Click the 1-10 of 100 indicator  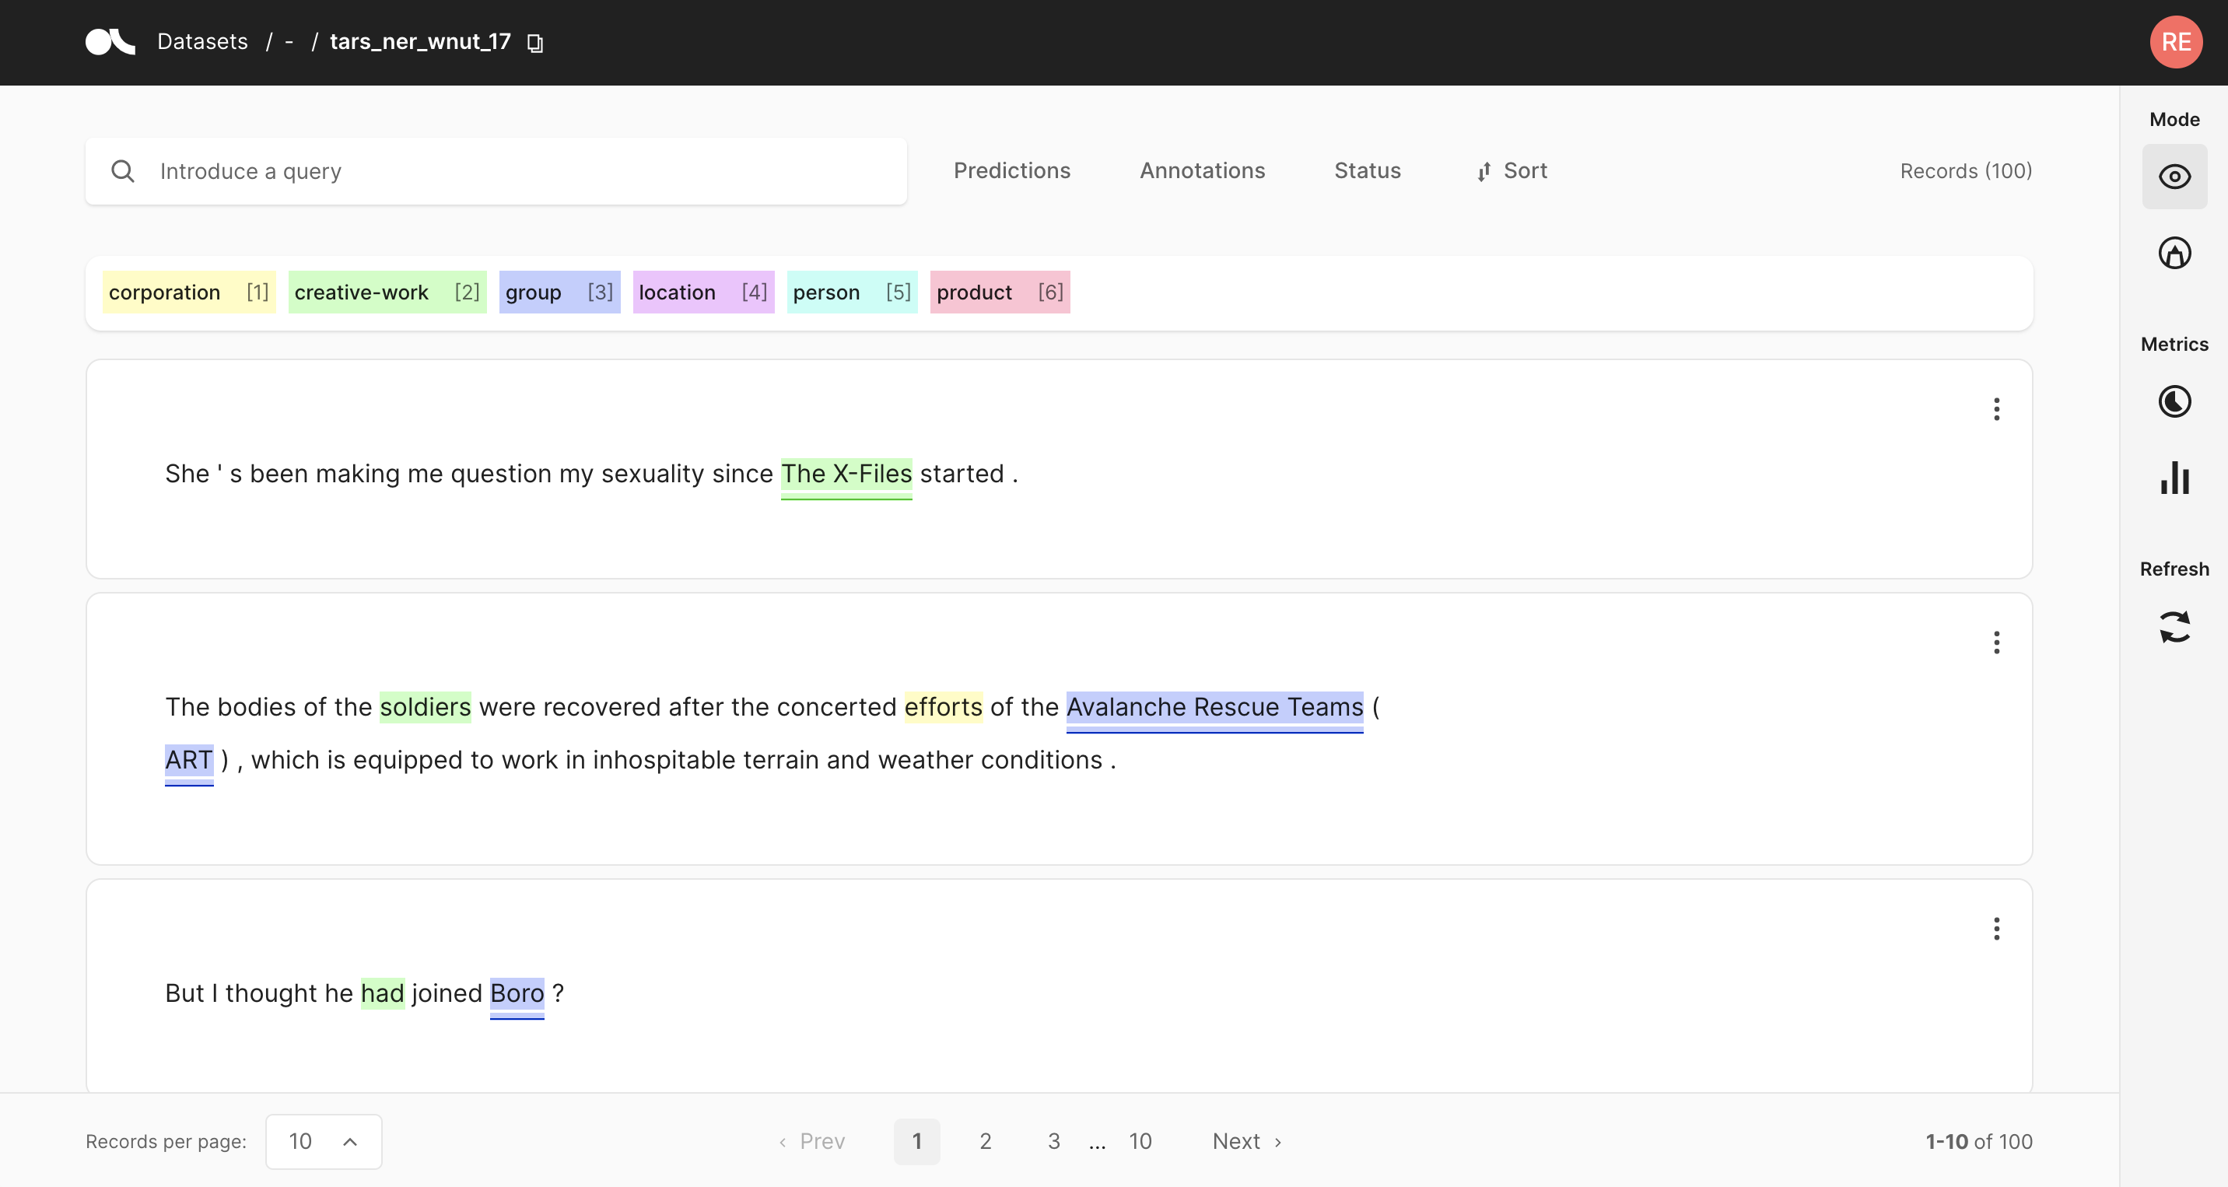pos(1978,1141)
